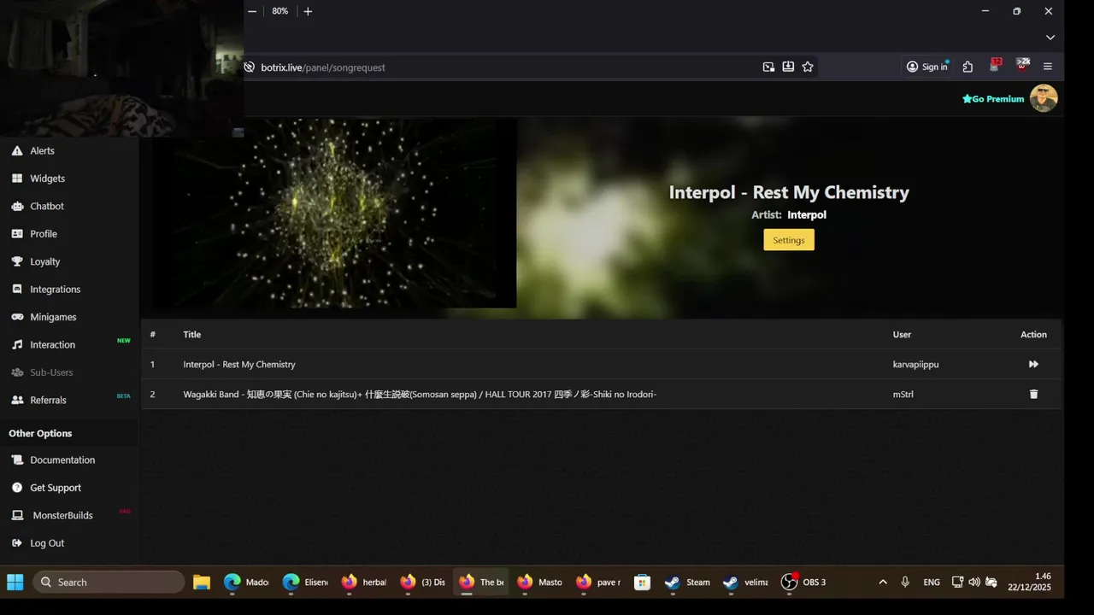Zoom out with the minus button

pos(252,11)
